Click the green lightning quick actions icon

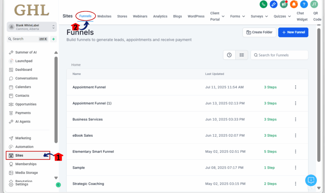coord(53,39)
